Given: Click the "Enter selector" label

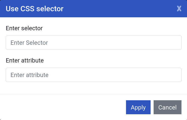Looking at the screenshot, I should click(24, 28).
